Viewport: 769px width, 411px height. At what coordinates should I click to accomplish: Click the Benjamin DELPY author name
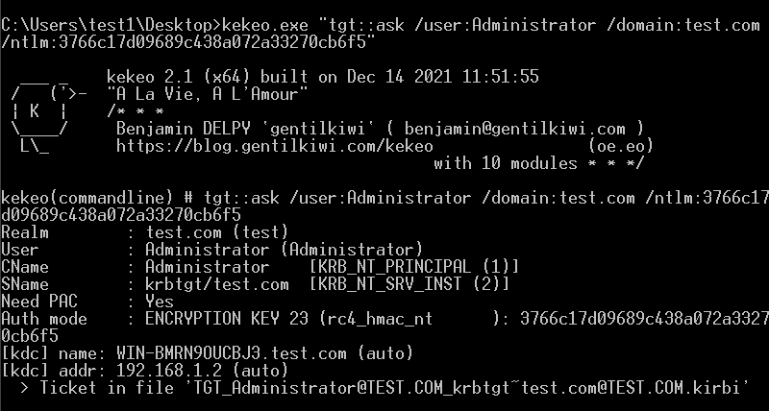pyautogui.click(x=184, y=129)
